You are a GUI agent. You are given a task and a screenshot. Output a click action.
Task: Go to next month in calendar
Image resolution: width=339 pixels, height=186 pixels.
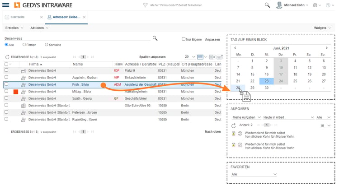(x=327, y=48)
